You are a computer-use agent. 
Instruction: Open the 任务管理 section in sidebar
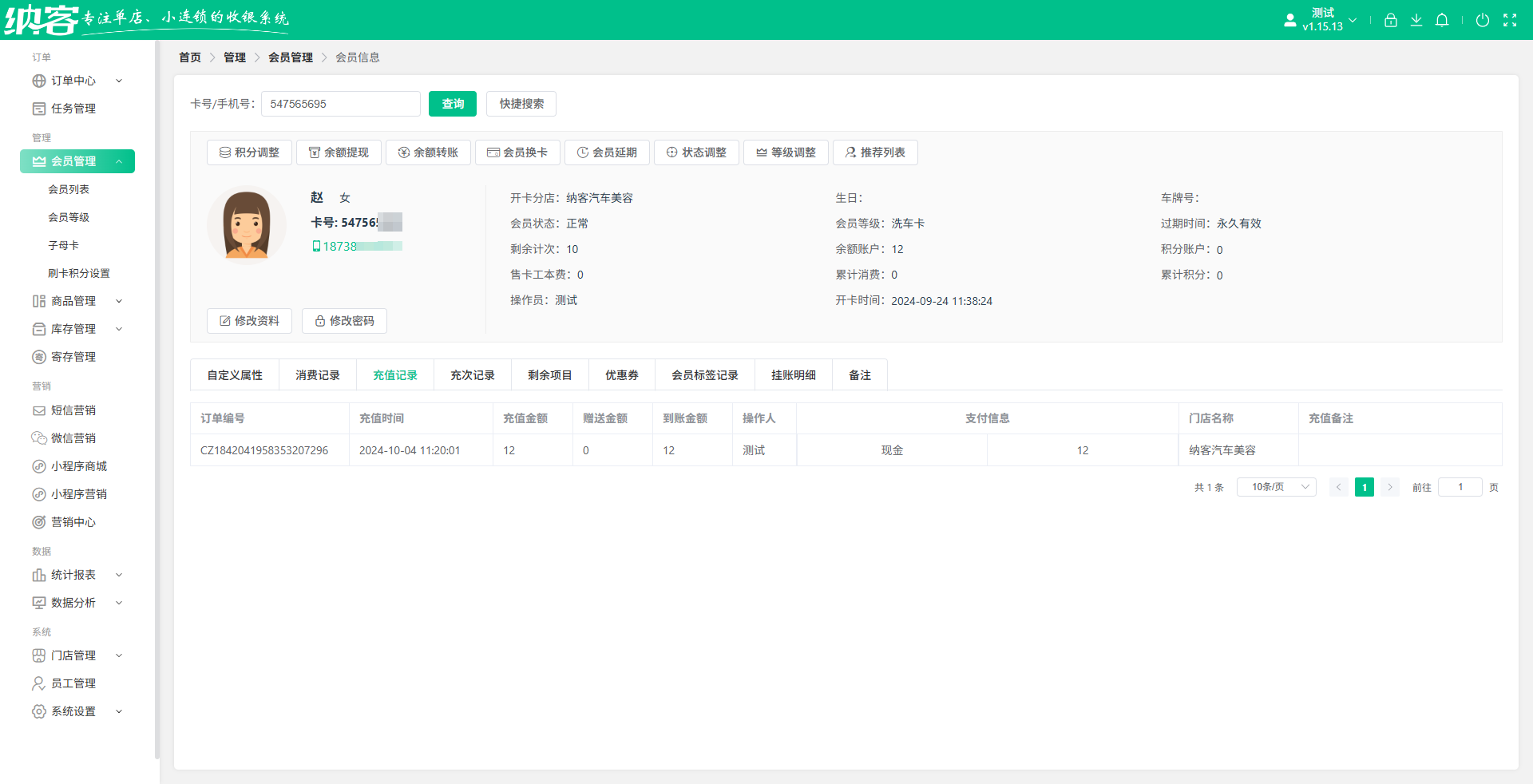(x=73, y=109)
